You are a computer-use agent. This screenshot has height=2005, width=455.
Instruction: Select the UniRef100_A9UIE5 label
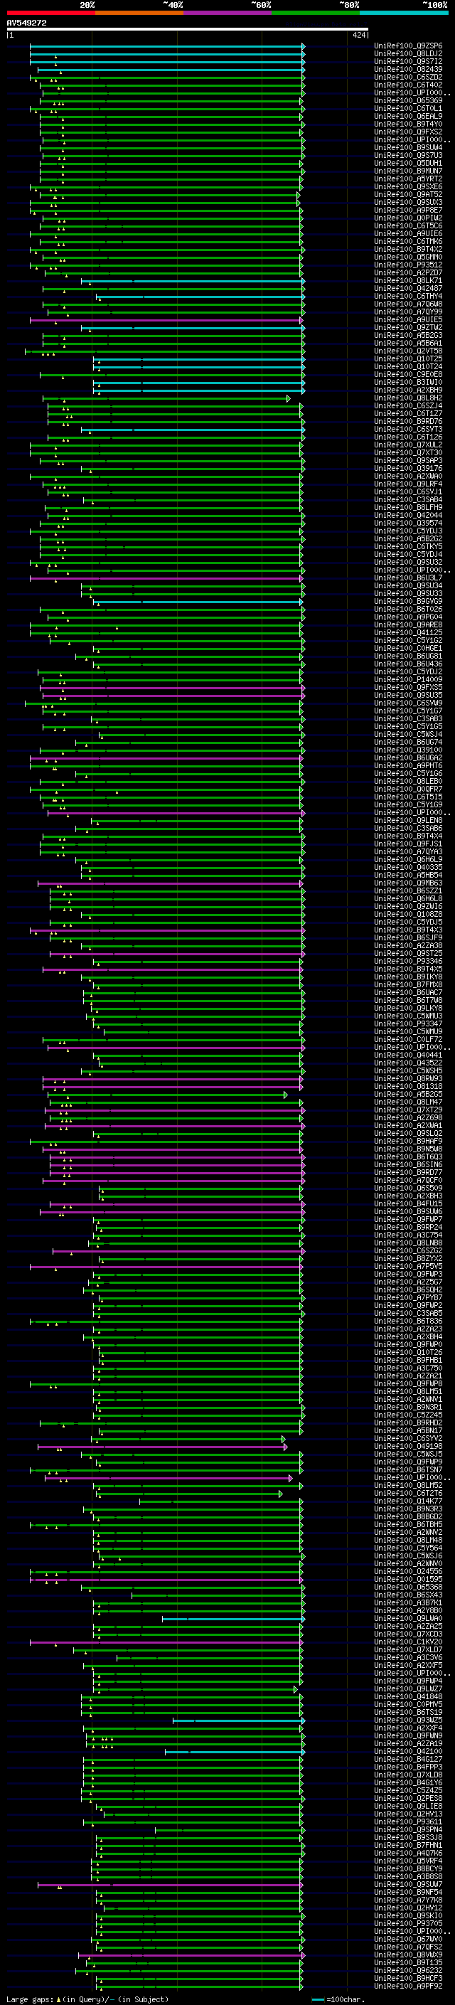tap(408, 320)
